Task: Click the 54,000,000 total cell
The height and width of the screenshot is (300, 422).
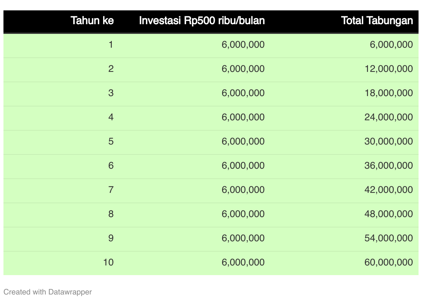Action: [388, 238]
